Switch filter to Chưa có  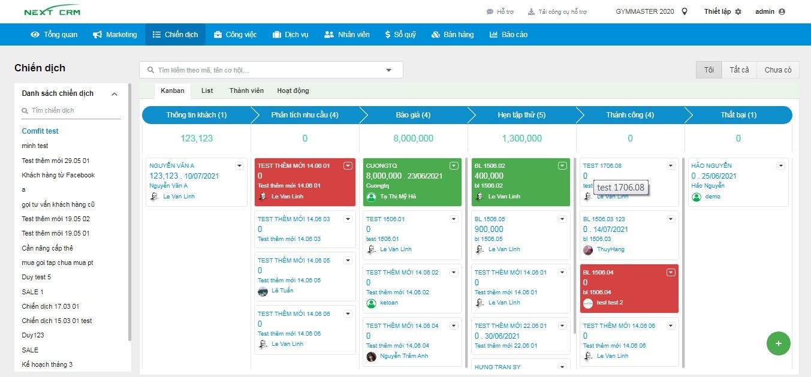pos(777,70)
